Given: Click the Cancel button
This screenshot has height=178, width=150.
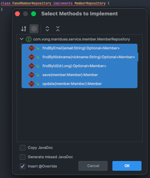Looking at the screenshot, I should (x=93, y=166).
